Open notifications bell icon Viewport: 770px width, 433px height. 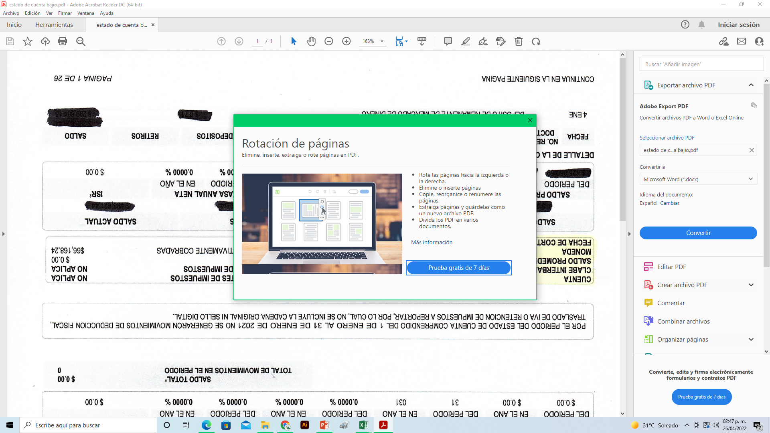pos(701,24)
